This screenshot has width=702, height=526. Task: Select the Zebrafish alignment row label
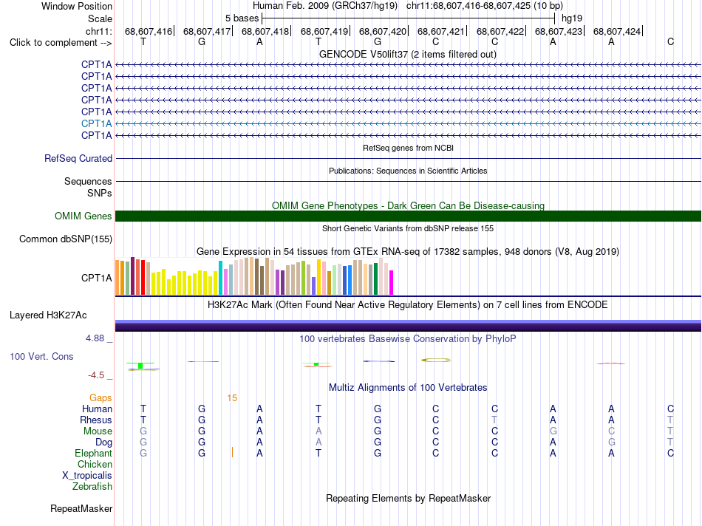click(x=92, y=487)
